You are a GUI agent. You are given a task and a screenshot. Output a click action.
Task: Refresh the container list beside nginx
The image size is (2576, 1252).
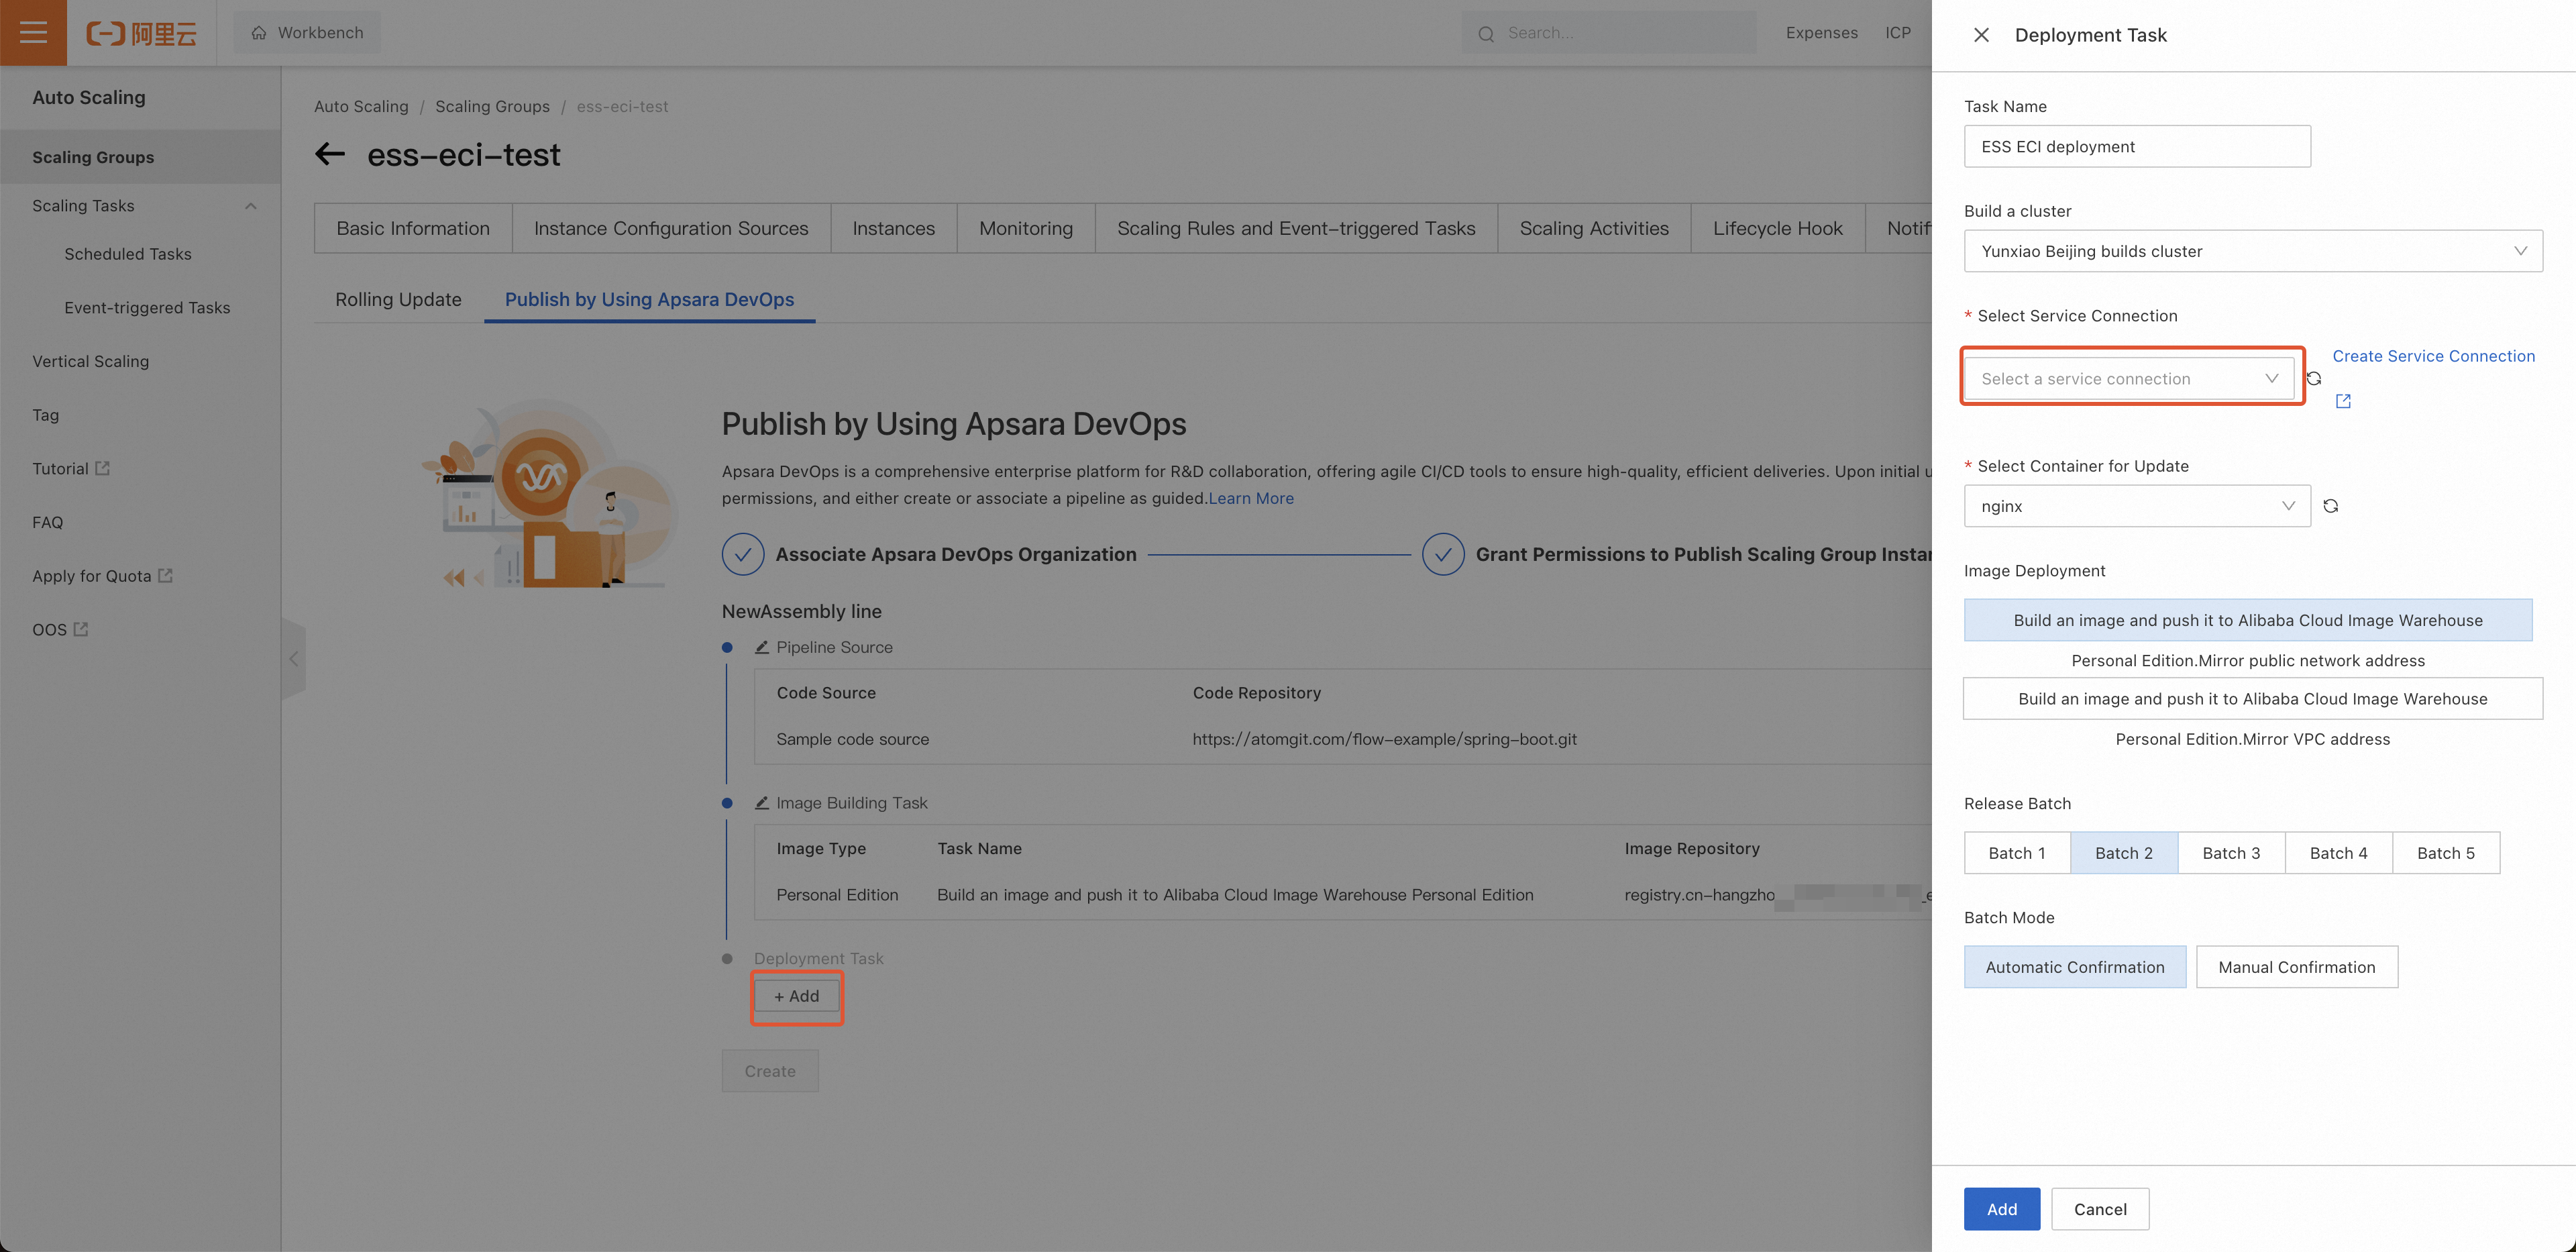click(x=2330, y=506)
